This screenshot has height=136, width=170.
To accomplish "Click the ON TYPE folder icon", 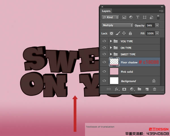I will (116, 48).
